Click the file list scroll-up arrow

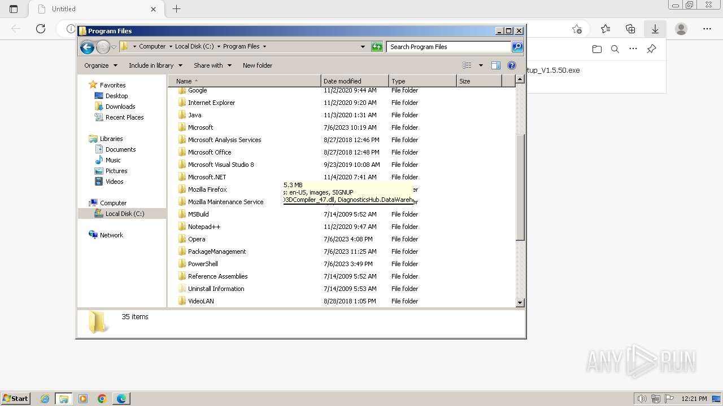pyautogui.click(x=520, y=80)
